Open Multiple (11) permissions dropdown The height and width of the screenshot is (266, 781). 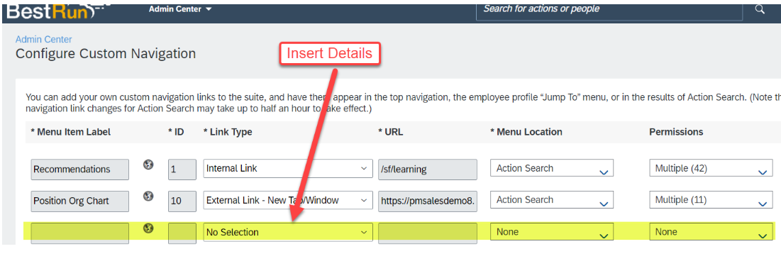pos(711,200)
